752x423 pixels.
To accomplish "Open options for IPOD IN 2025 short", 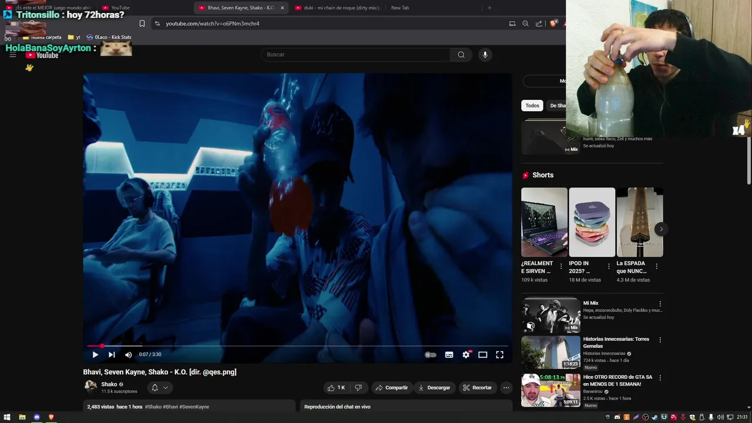I will coord(609,267).
